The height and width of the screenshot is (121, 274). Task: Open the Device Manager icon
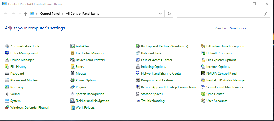7,60
